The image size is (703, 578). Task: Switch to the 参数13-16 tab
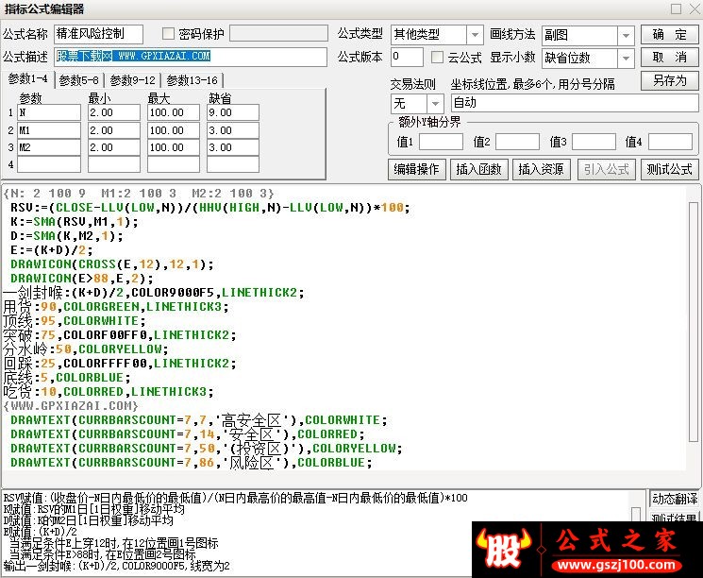[x=192, y=80]
